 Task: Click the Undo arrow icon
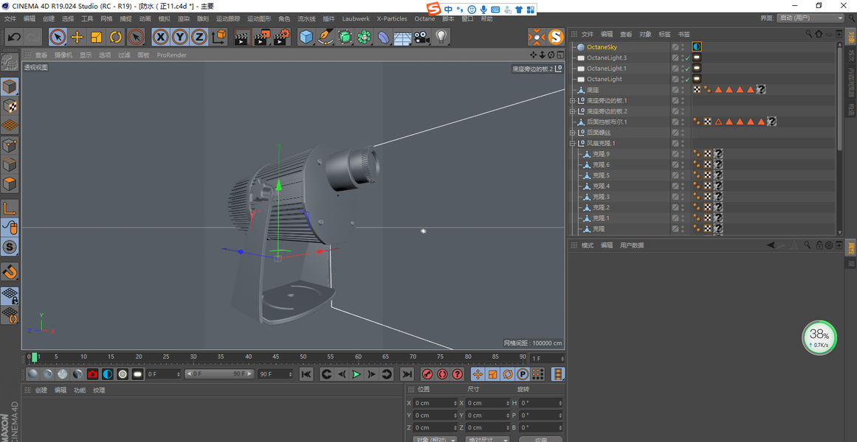point(14,37)
